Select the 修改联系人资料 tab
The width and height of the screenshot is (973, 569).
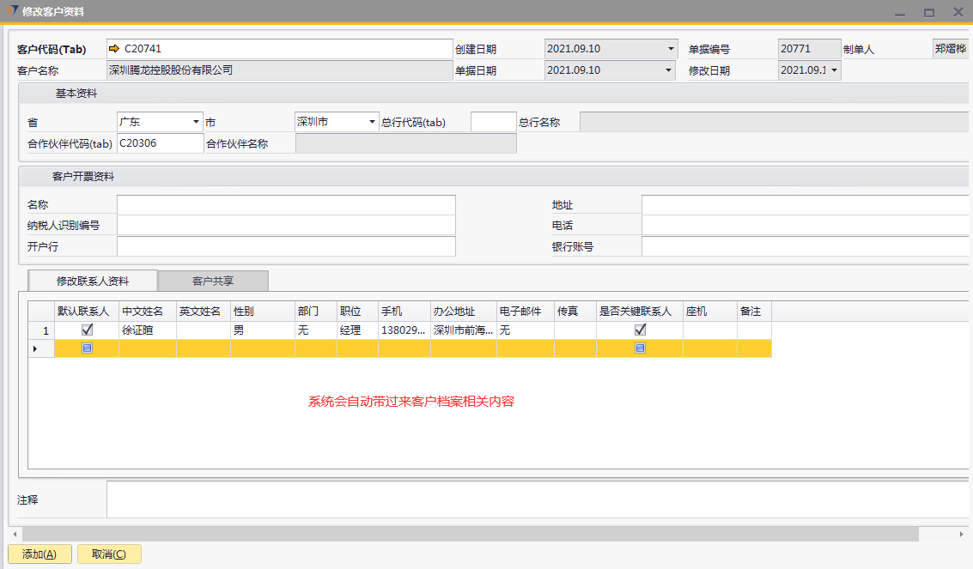93,281
